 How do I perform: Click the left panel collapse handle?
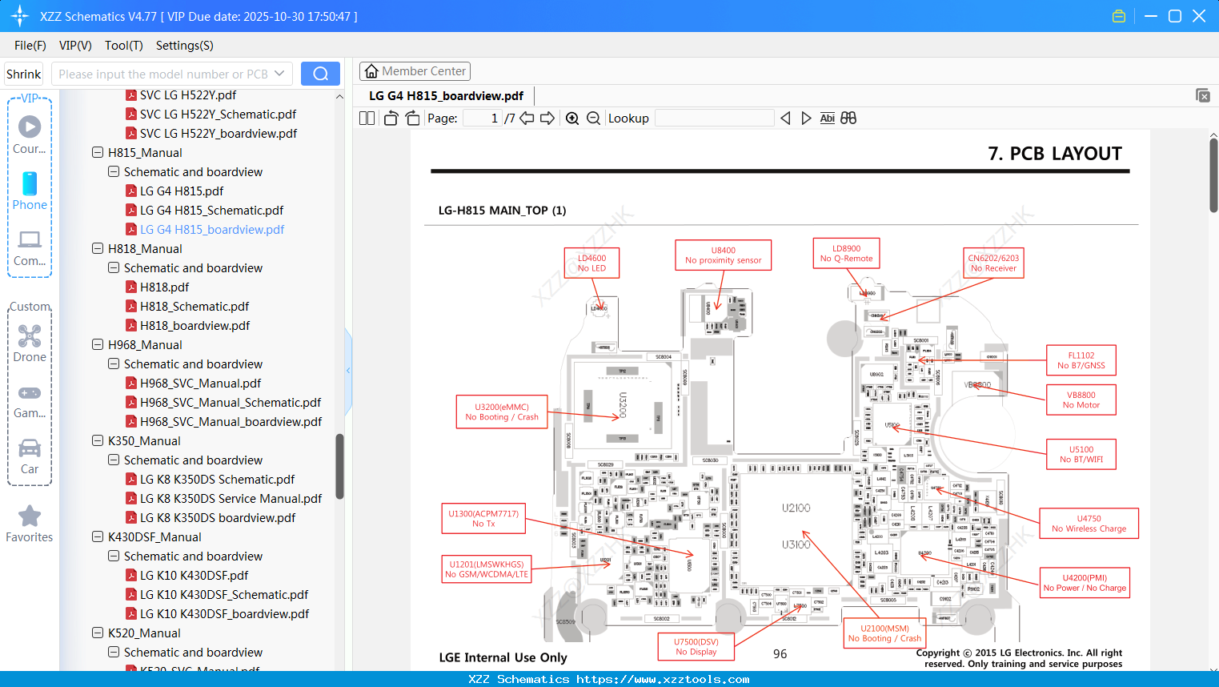click(x=348, y=370)
